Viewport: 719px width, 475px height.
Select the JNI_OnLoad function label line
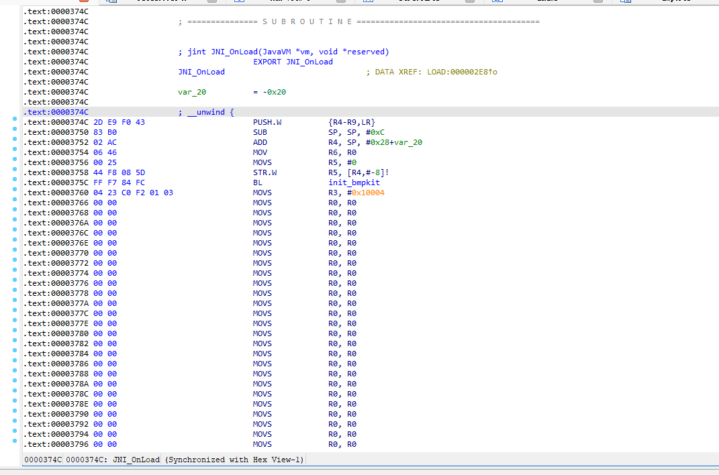201,72
